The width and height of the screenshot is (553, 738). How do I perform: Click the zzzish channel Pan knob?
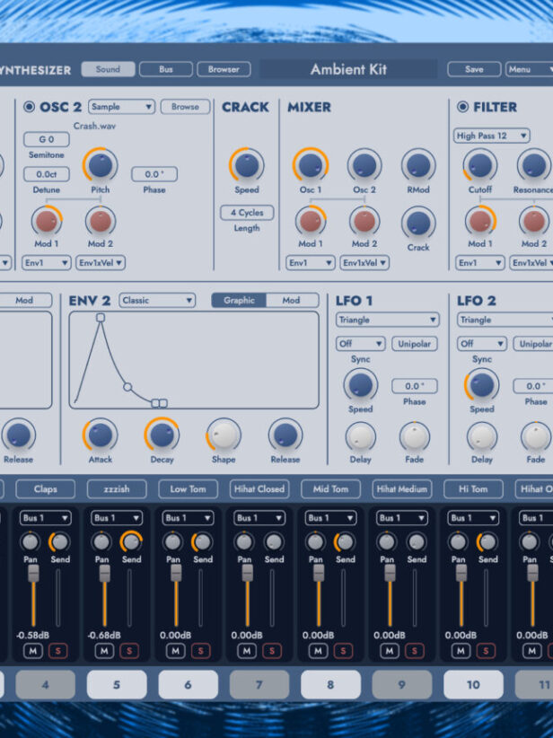[101, 542]
